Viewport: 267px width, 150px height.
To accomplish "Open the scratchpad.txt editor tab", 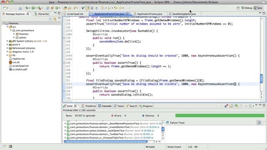I will coord(75,14).
